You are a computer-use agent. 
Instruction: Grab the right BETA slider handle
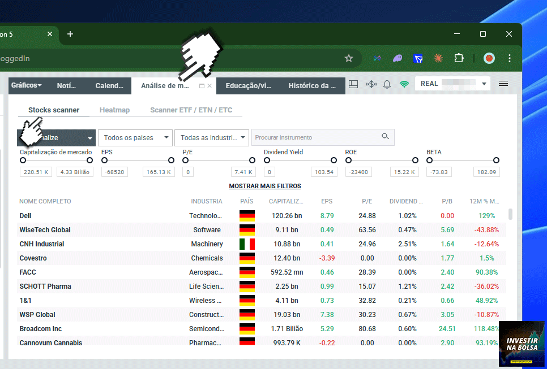(496, 160)
